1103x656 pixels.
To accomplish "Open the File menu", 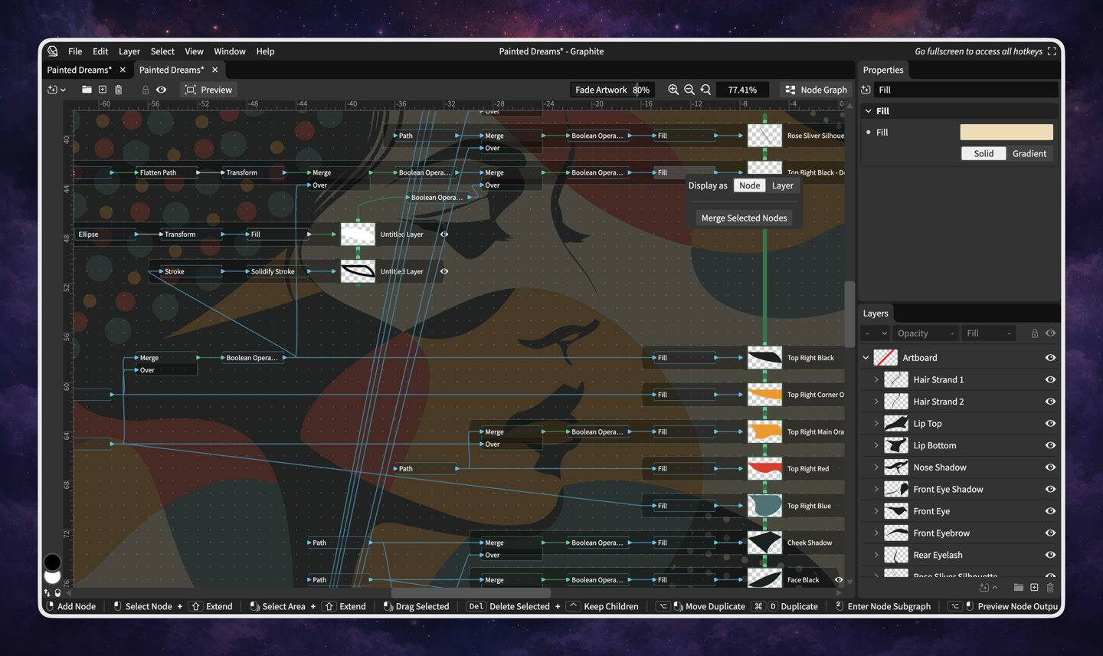I will (x=75, y=51).
